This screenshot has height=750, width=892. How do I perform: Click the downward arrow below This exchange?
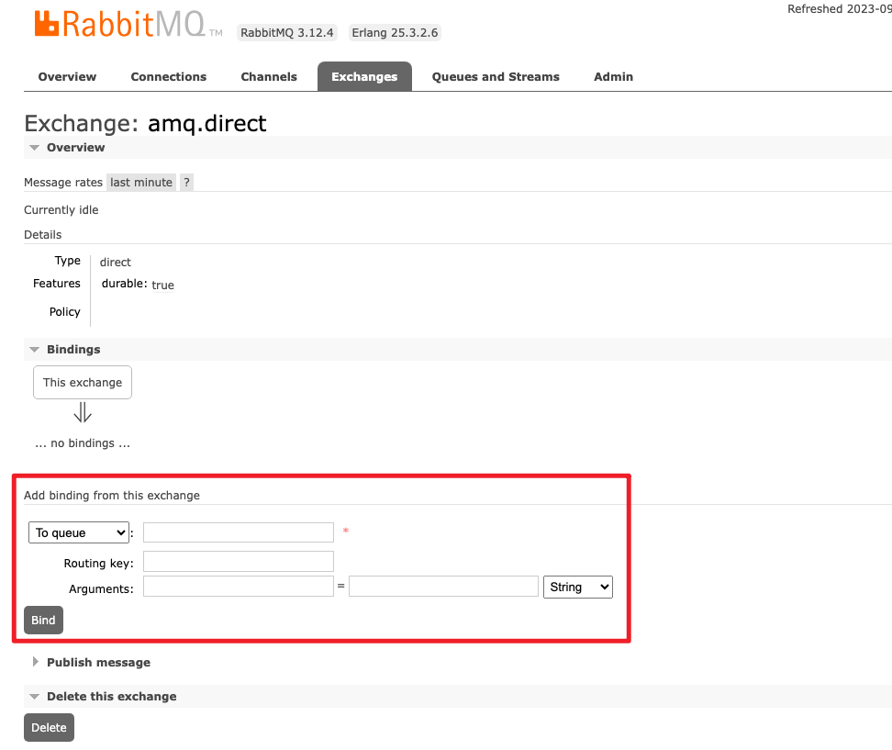82,412
